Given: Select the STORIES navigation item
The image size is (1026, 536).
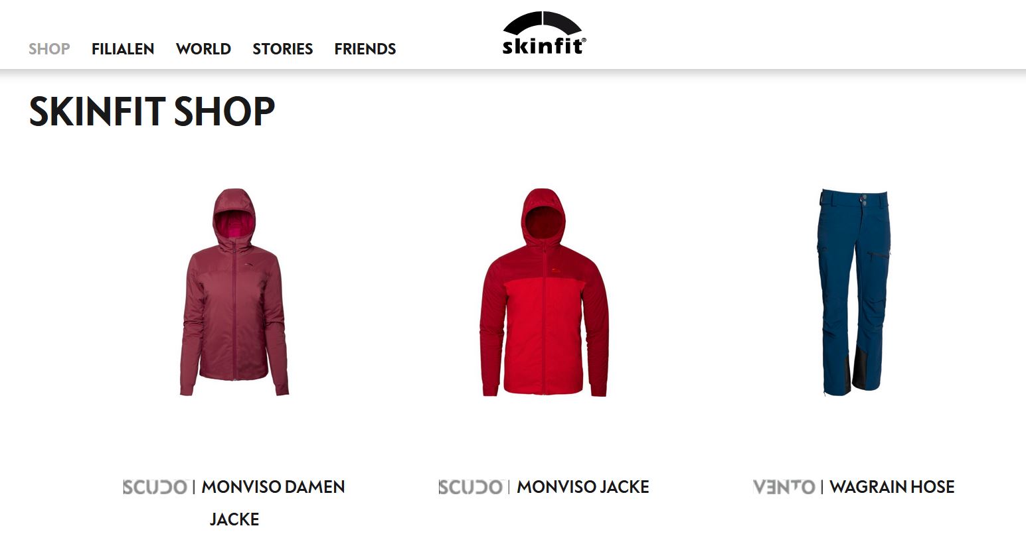Looking at the screenshot, I should (x=283, y=49).
